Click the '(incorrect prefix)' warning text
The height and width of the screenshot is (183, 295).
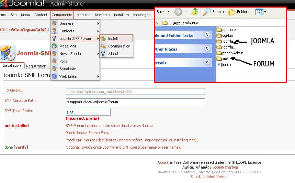82,118
